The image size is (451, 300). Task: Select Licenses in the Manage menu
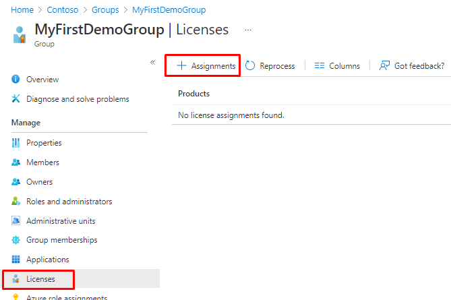coord(40,278)
